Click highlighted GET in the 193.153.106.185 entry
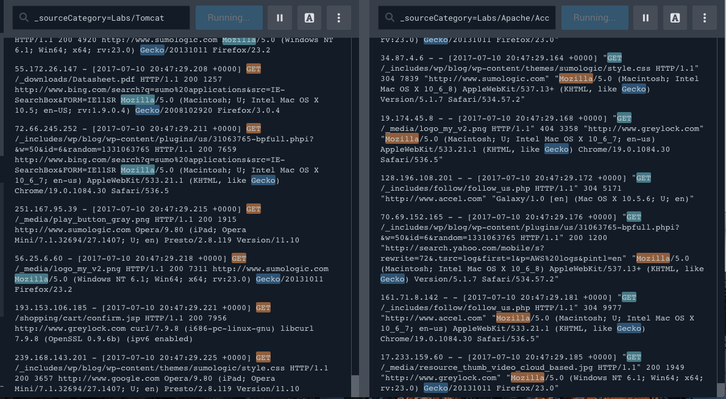The height and width of the screenshot is (399, 726). point(263,308)
